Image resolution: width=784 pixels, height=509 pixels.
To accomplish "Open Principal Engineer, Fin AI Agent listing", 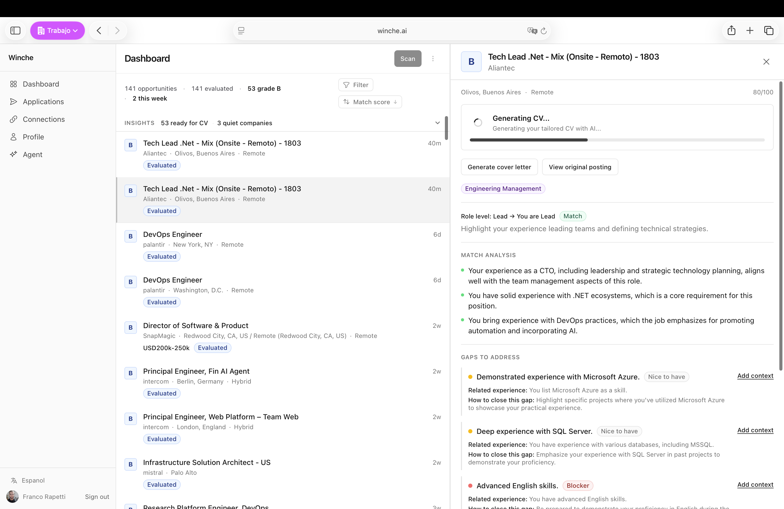I will point(283,383).
